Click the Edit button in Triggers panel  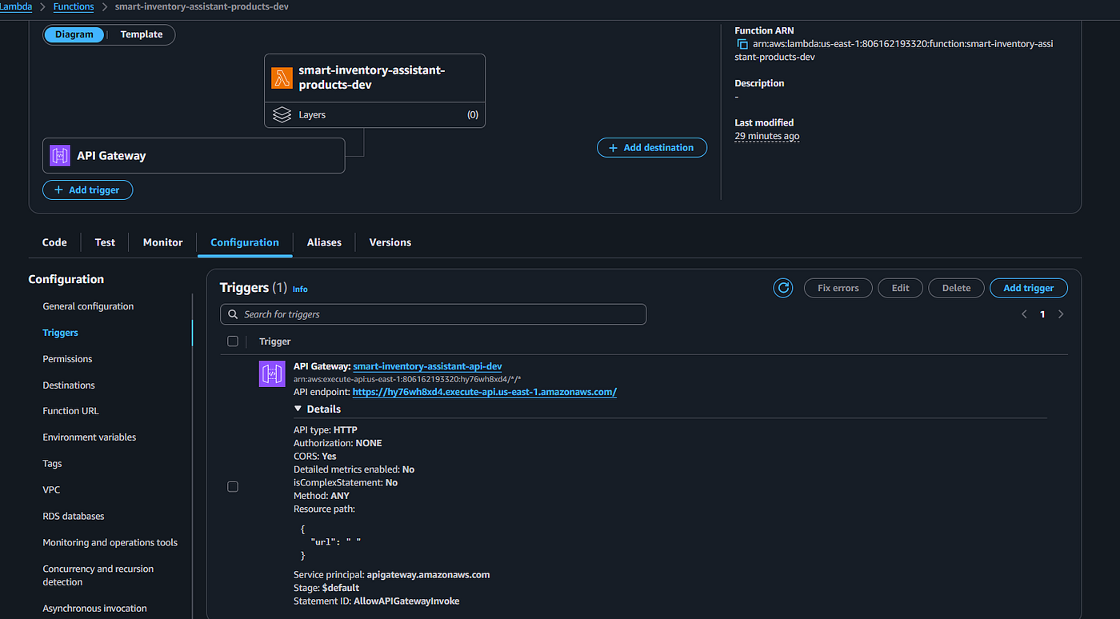click(901, 288)
